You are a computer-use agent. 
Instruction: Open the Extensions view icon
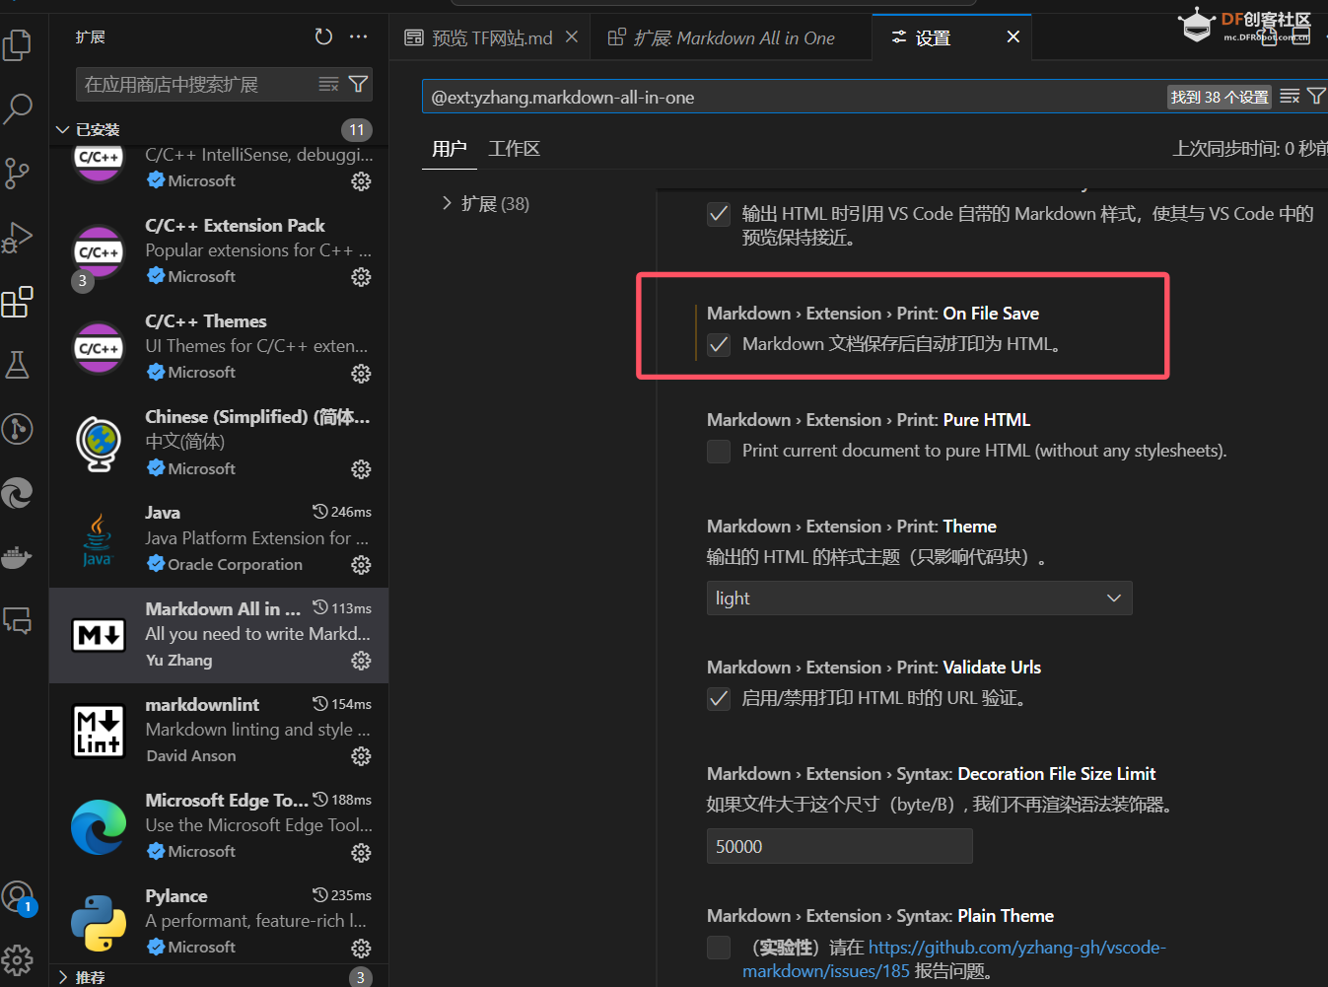click(x=18, y=302)
